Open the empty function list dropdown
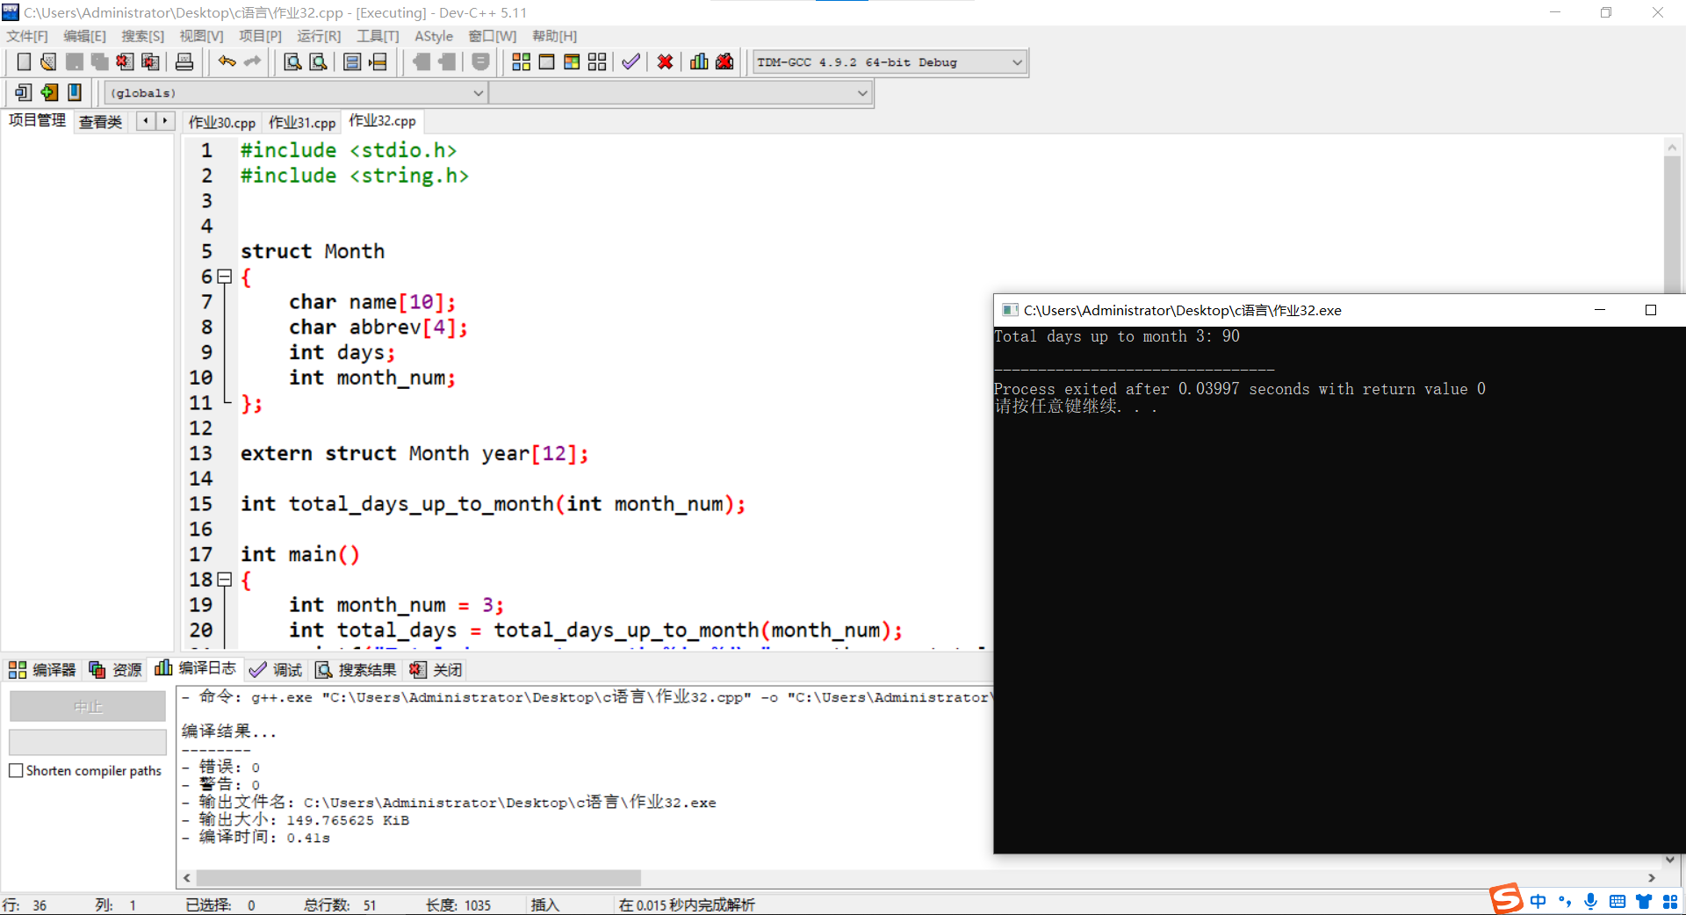This screenshot has width=1686, height=915. pos(862,93)
